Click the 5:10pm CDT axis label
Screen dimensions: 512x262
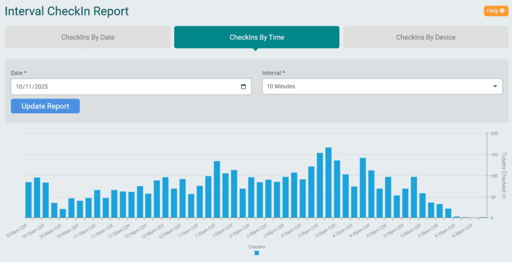coord(395,231)
